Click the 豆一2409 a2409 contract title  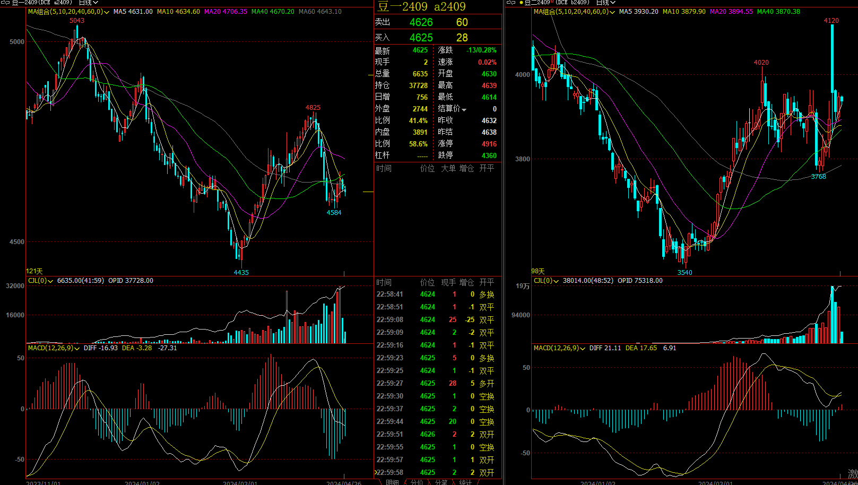[x=421, y=6]
